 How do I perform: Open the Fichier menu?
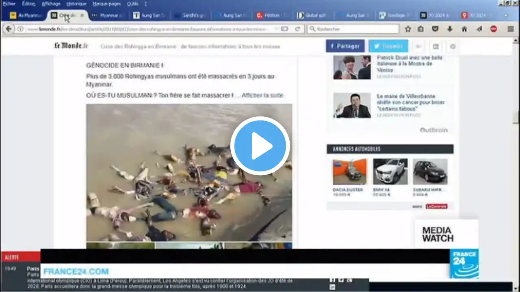click(9, 4)
